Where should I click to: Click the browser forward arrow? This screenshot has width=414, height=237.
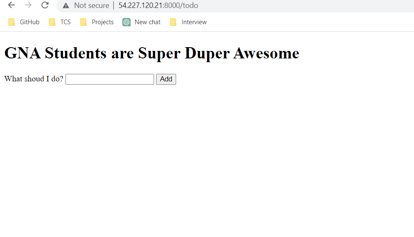(28, 5)
